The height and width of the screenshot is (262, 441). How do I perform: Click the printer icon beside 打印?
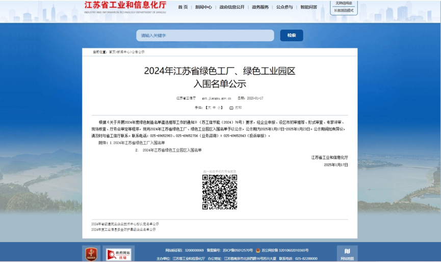tap(231, 108)
